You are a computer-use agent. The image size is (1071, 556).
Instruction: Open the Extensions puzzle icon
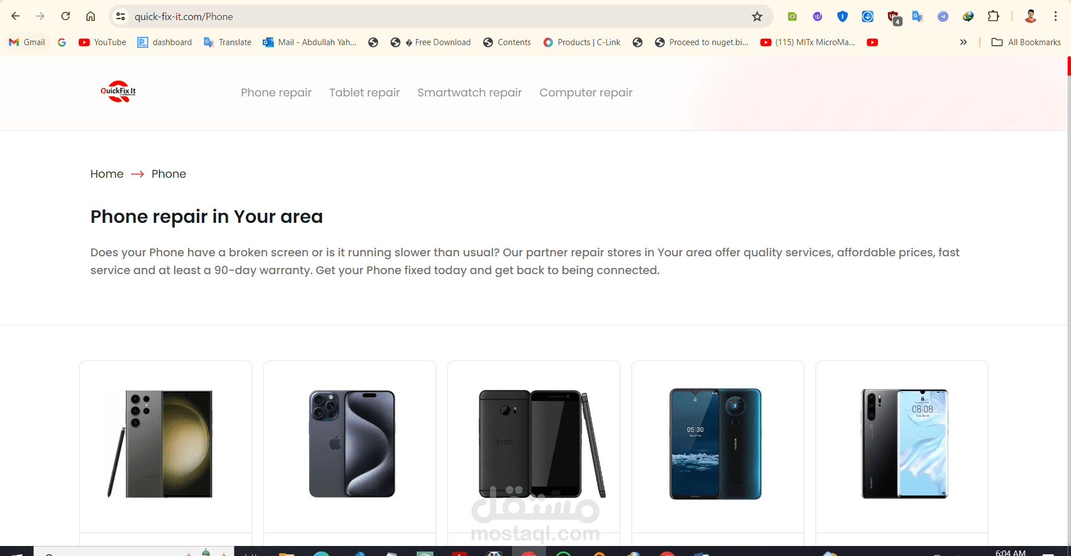click(993, 16)
